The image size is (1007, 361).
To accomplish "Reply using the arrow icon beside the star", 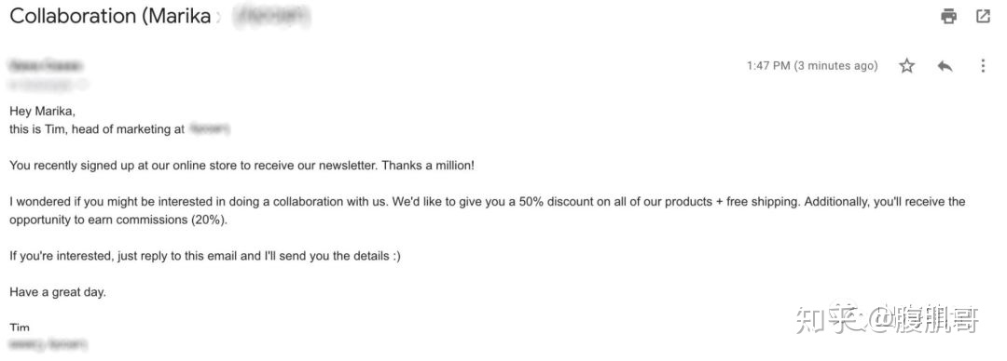I will pos(945,65).
